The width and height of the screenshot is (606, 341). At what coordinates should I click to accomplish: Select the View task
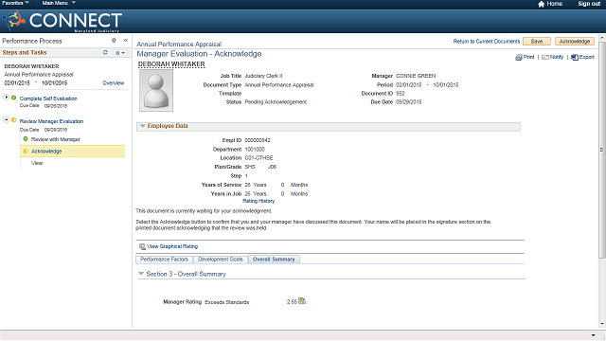37,163
